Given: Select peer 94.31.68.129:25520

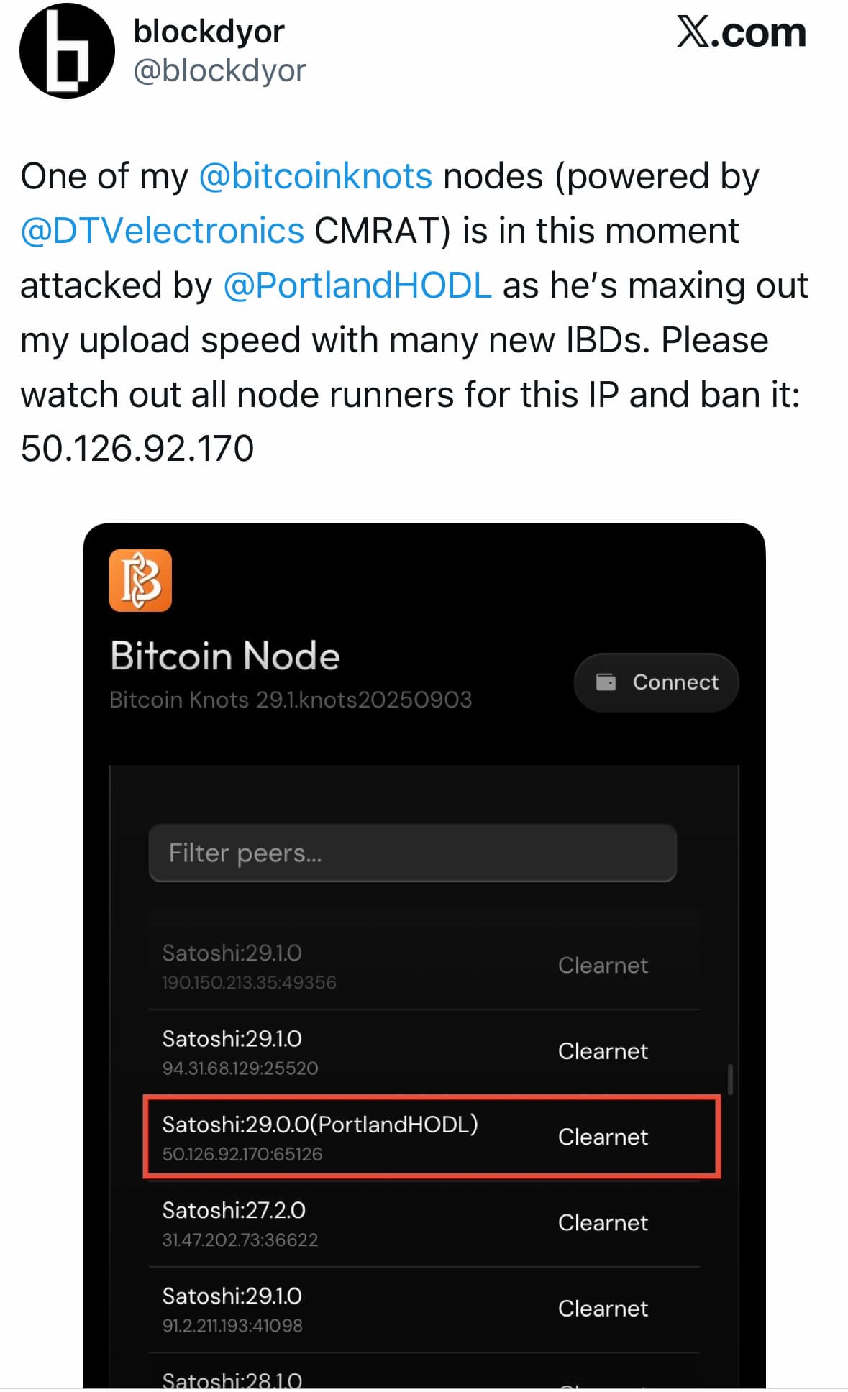Looking at the screenshot, I should [424, 1051].
